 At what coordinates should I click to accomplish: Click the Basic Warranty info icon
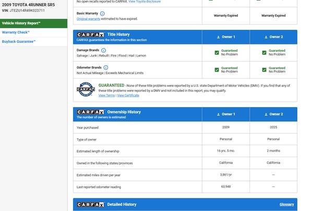[x=102, y=13]
